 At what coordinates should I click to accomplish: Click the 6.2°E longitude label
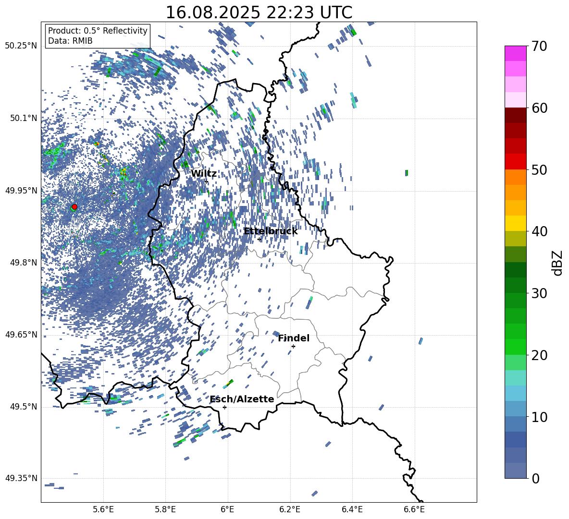click(x=290, y=509)
